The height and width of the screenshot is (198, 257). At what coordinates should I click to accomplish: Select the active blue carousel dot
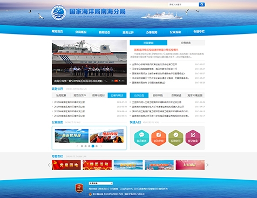click(93, 146)
